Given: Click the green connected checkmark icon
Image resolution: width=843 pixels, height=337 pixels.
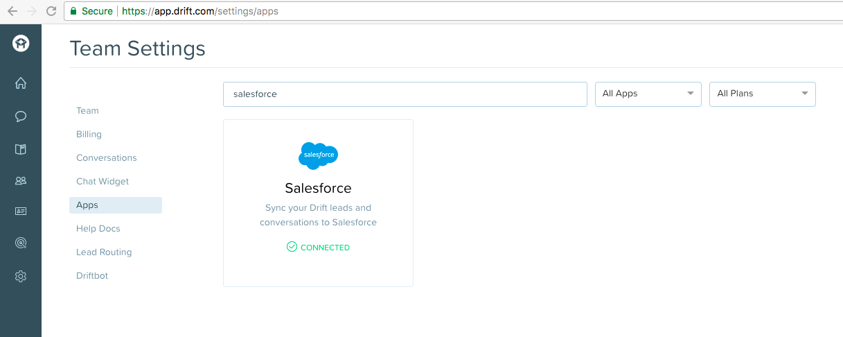Looking at the screenshot, I should pyautogui.click(x=292, y=247).
